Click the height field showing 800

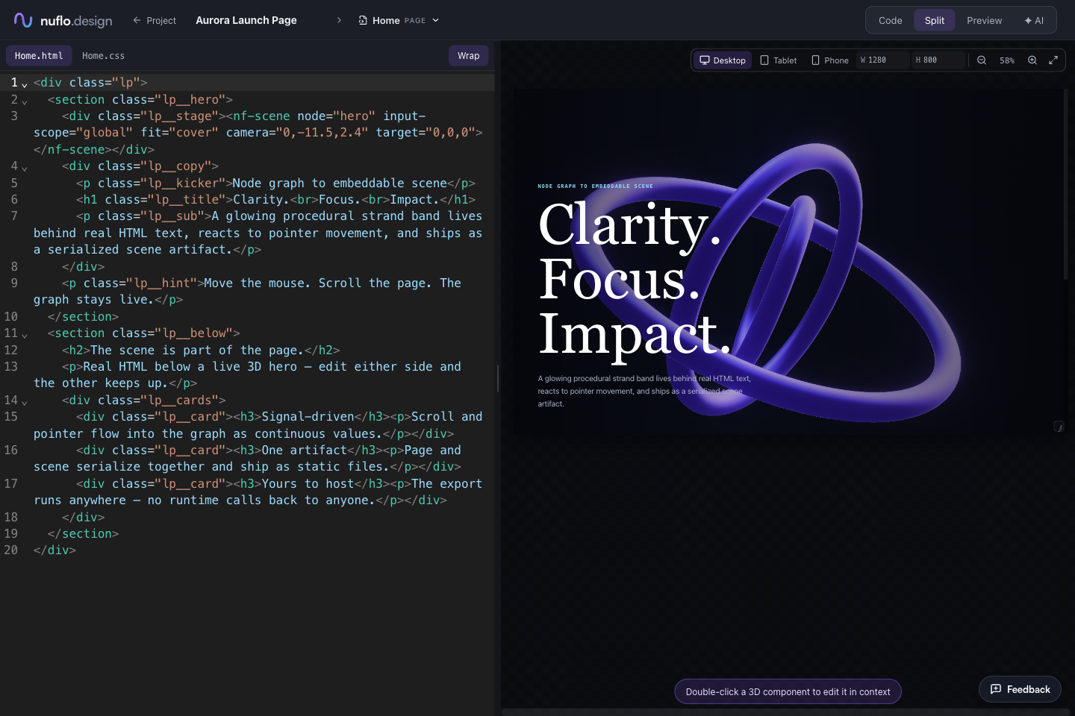pos(938,60)
